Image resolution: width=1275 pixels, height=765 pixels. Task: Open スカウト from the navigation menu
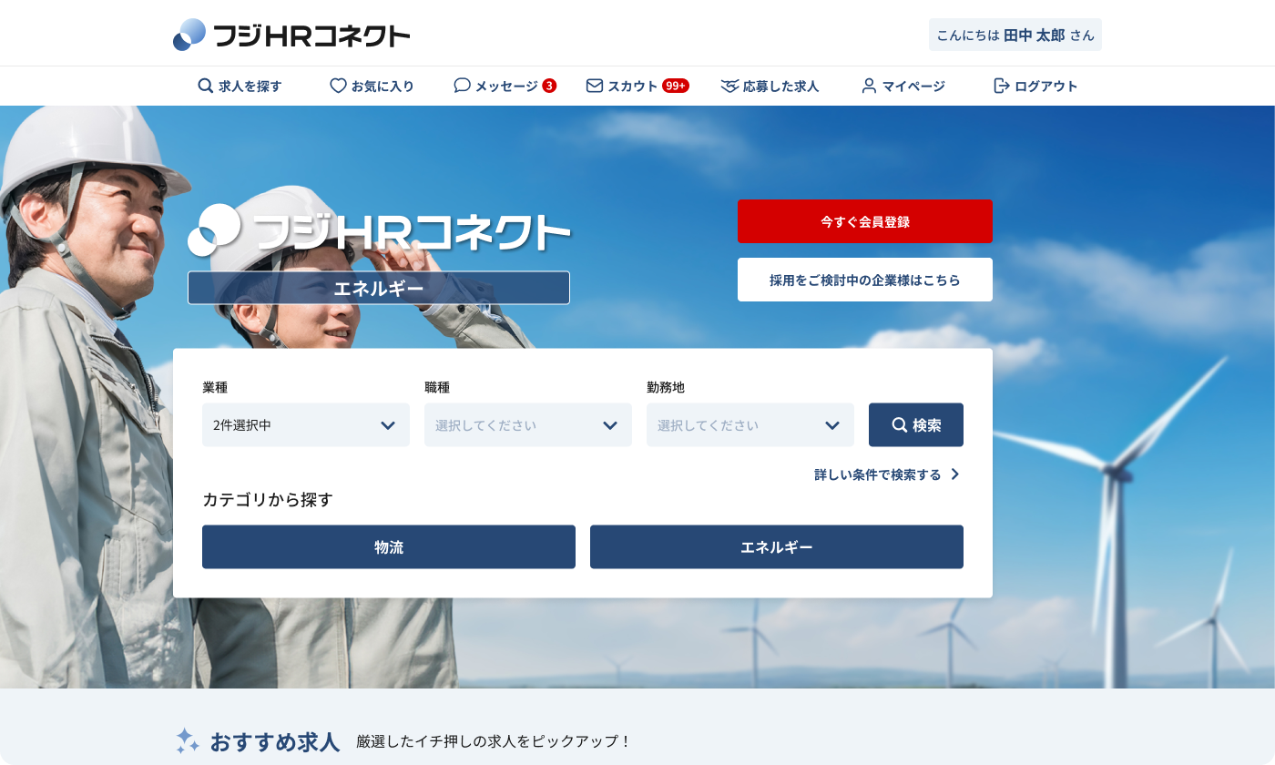click(636, 86)
